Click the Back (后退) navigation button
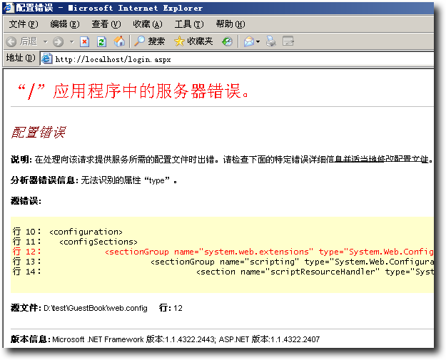This screenshot has width=446, height=360. 21,41
